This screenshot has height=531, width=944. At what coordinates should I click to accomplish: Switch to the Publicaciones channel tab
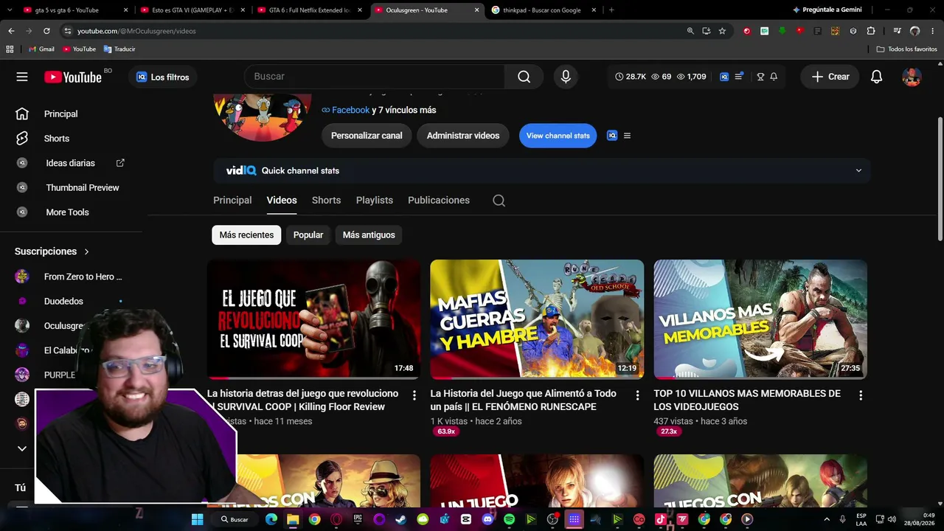click(439, 201)
